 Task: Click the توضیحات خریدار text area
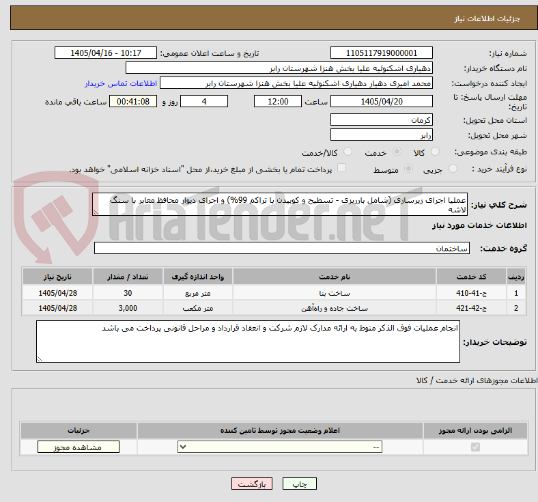pos(248,341)
